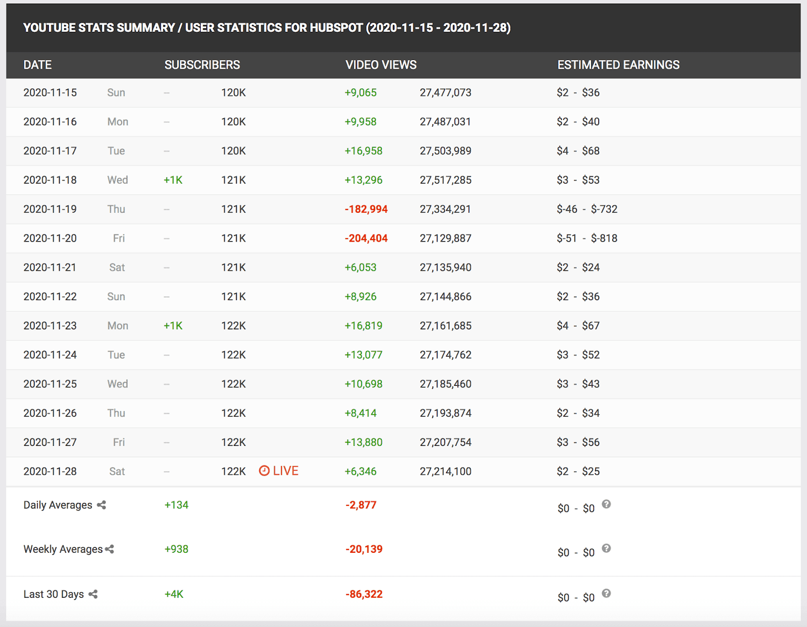Screen dimensions: 807x627
Task: Click earnings $-46 - $-732
Action: 587,209
